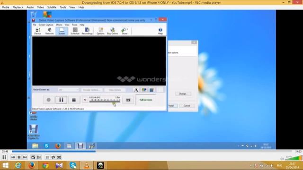Click Encoder Options button in Debut
This screenshot has height=170, width=303.
click(92, 90)
